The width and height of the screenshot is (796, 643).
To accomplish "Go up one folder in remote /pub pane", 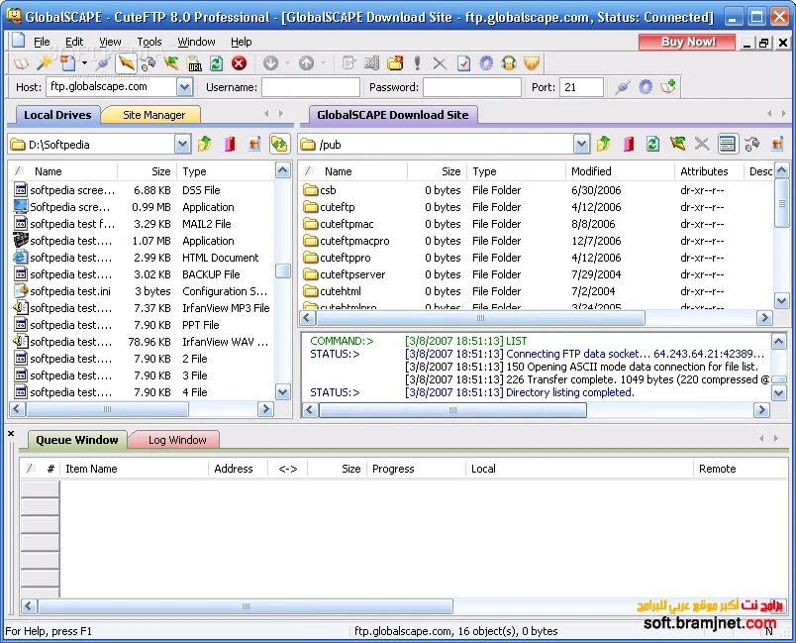I will click(x=603, y=145).
